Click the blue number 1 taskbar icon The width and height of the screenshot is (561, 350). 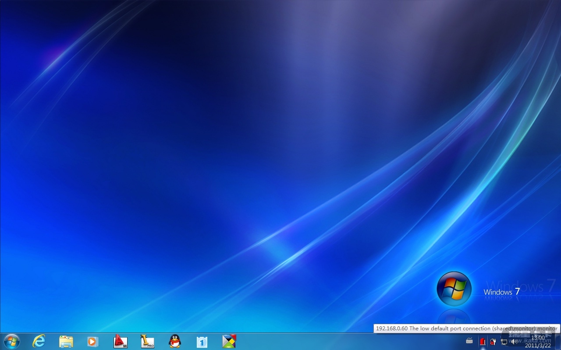click(202, 341)
